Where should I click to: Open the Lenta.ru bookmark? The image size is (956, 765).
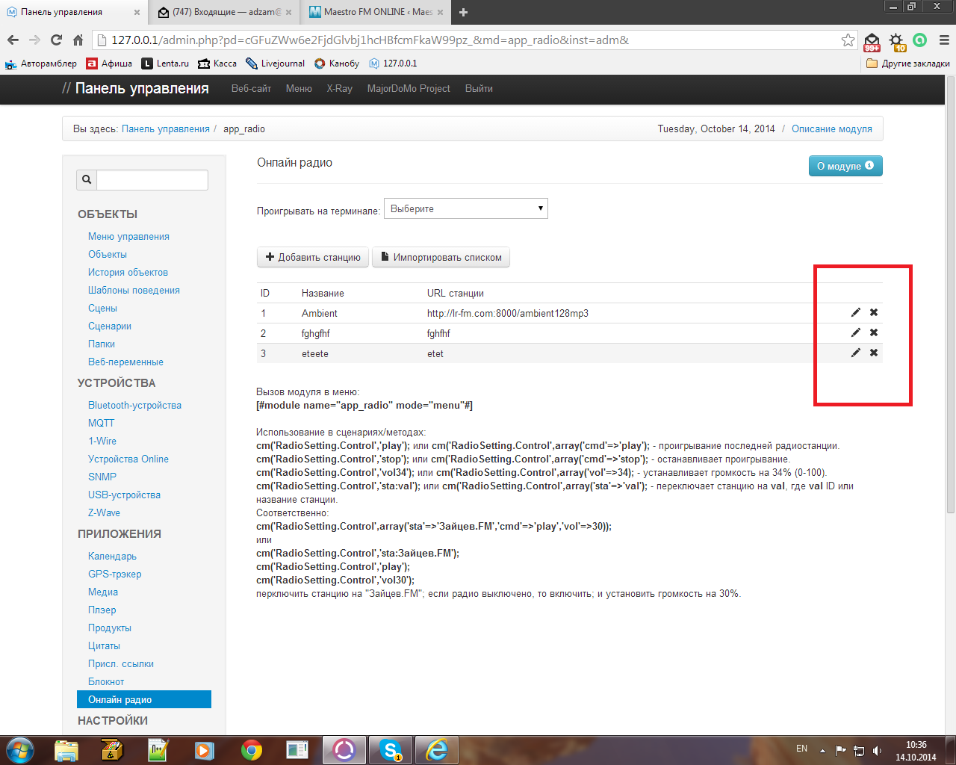(x=165, y=64)
